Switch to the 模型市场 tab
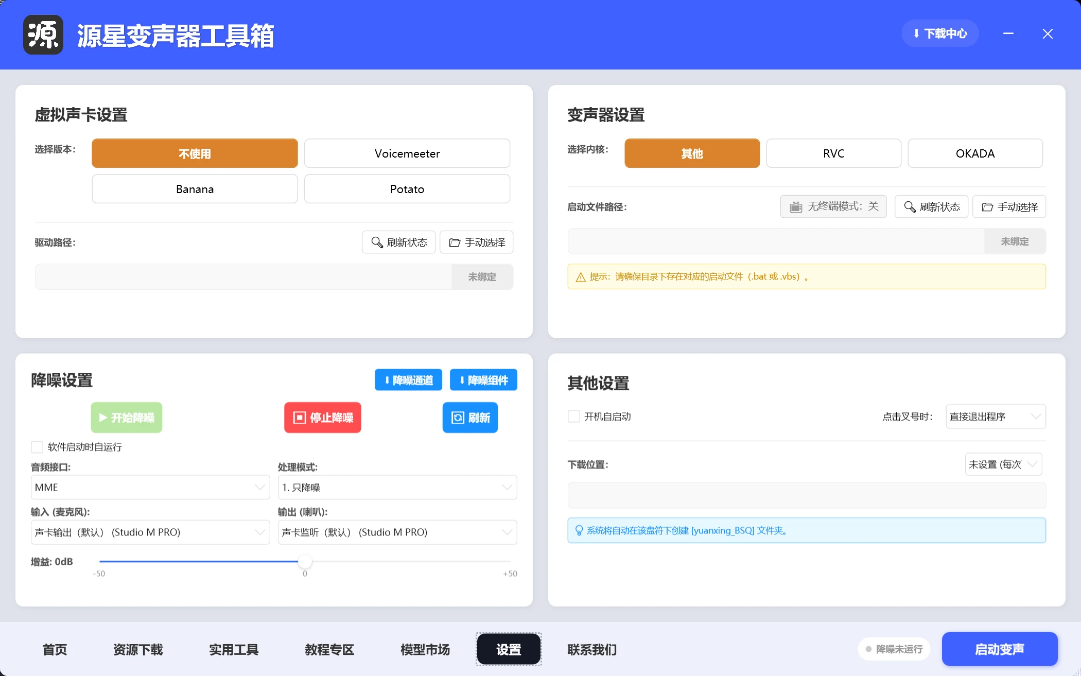Screen dimensions: 1081x676 pyautogui.click(x=424, y=649)
